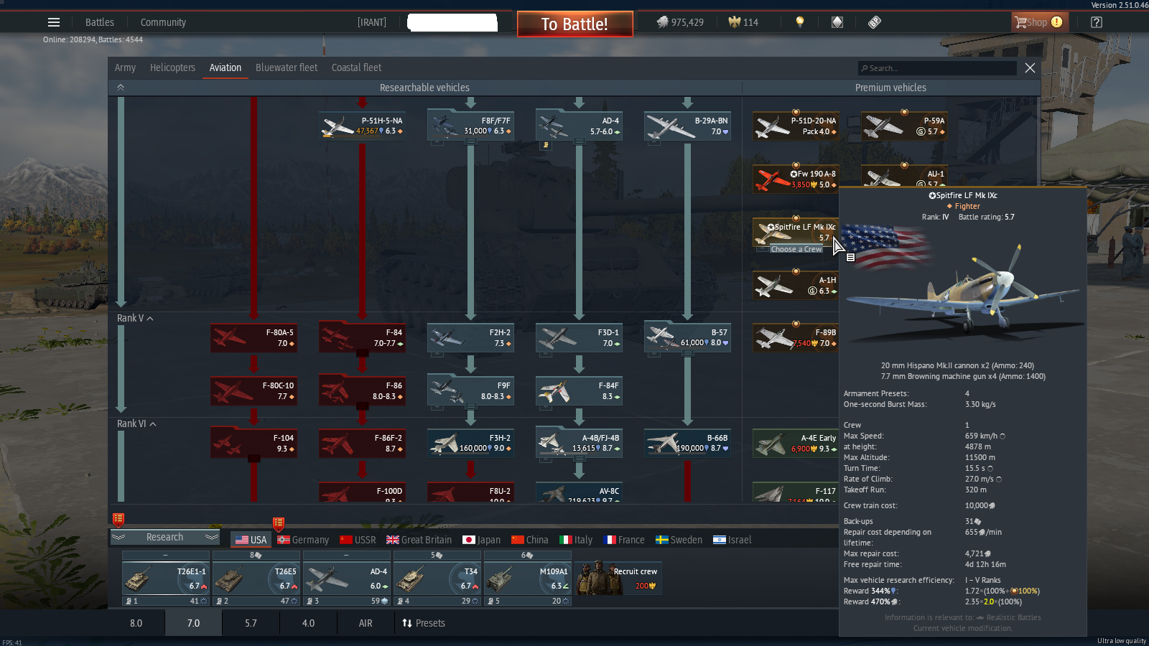This screenshot has width=1149, height=646.
Task: Click the vehicle Search field
Action: [937, 68]
